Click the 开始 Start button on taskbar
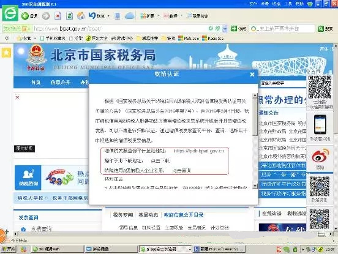Screen dimensions: 338x254 (x=9, y=249)
